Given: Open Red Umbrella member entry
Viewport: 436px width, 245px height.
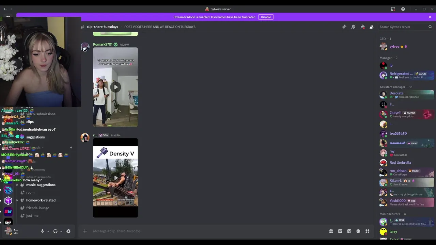Looking at the screenshot, I should (407, 163).
